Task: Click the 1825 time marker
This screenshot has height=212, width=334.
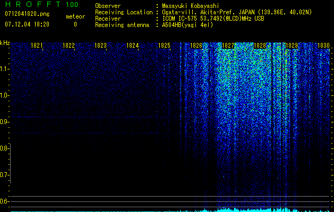Action: pos(164,46)
